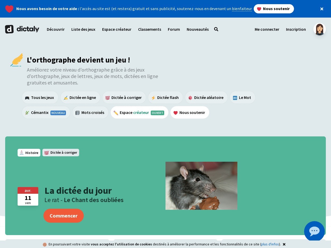
Task: Start the dictation with Commencer
Action: (64, 216)
